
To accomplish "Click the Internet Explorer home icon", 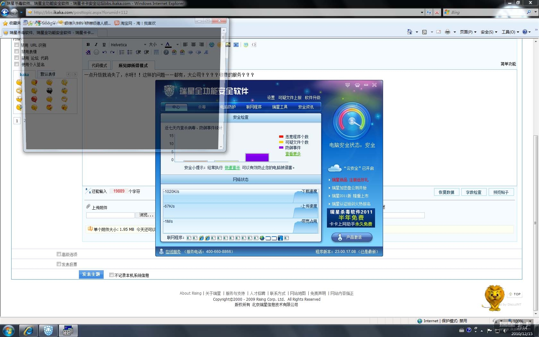I will point(409,32).
